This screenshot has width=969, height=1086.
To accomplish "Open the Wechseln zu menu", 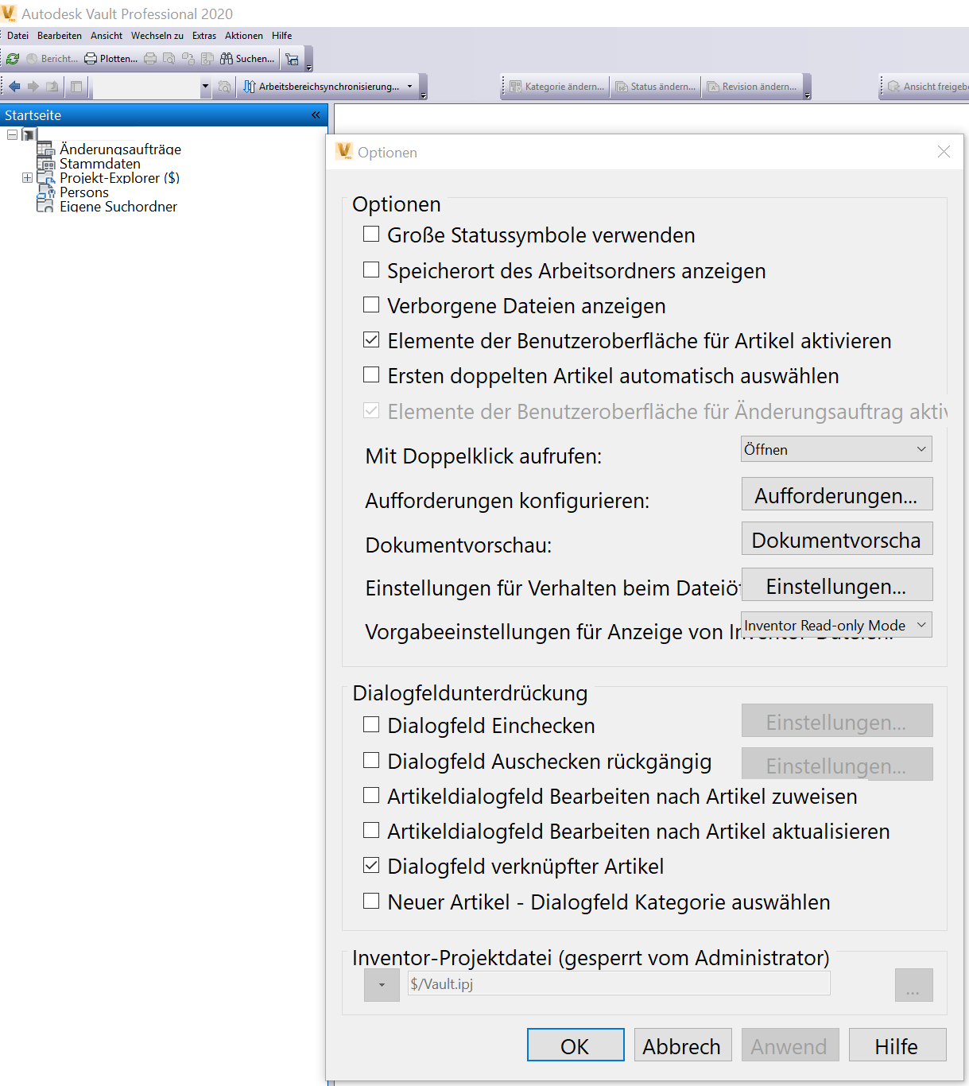I will coord(157,36).
